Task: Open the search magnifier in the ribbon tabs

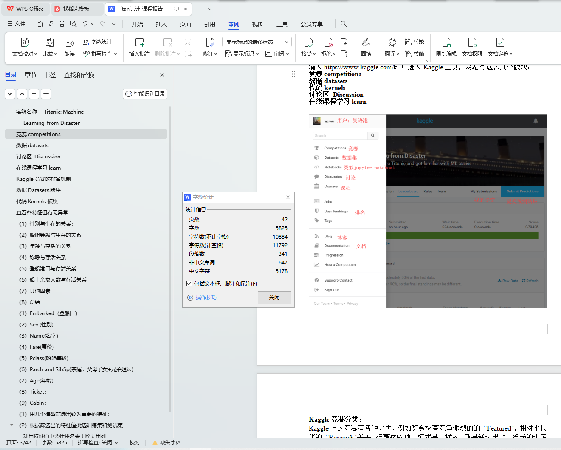Action: coord(344,24)
